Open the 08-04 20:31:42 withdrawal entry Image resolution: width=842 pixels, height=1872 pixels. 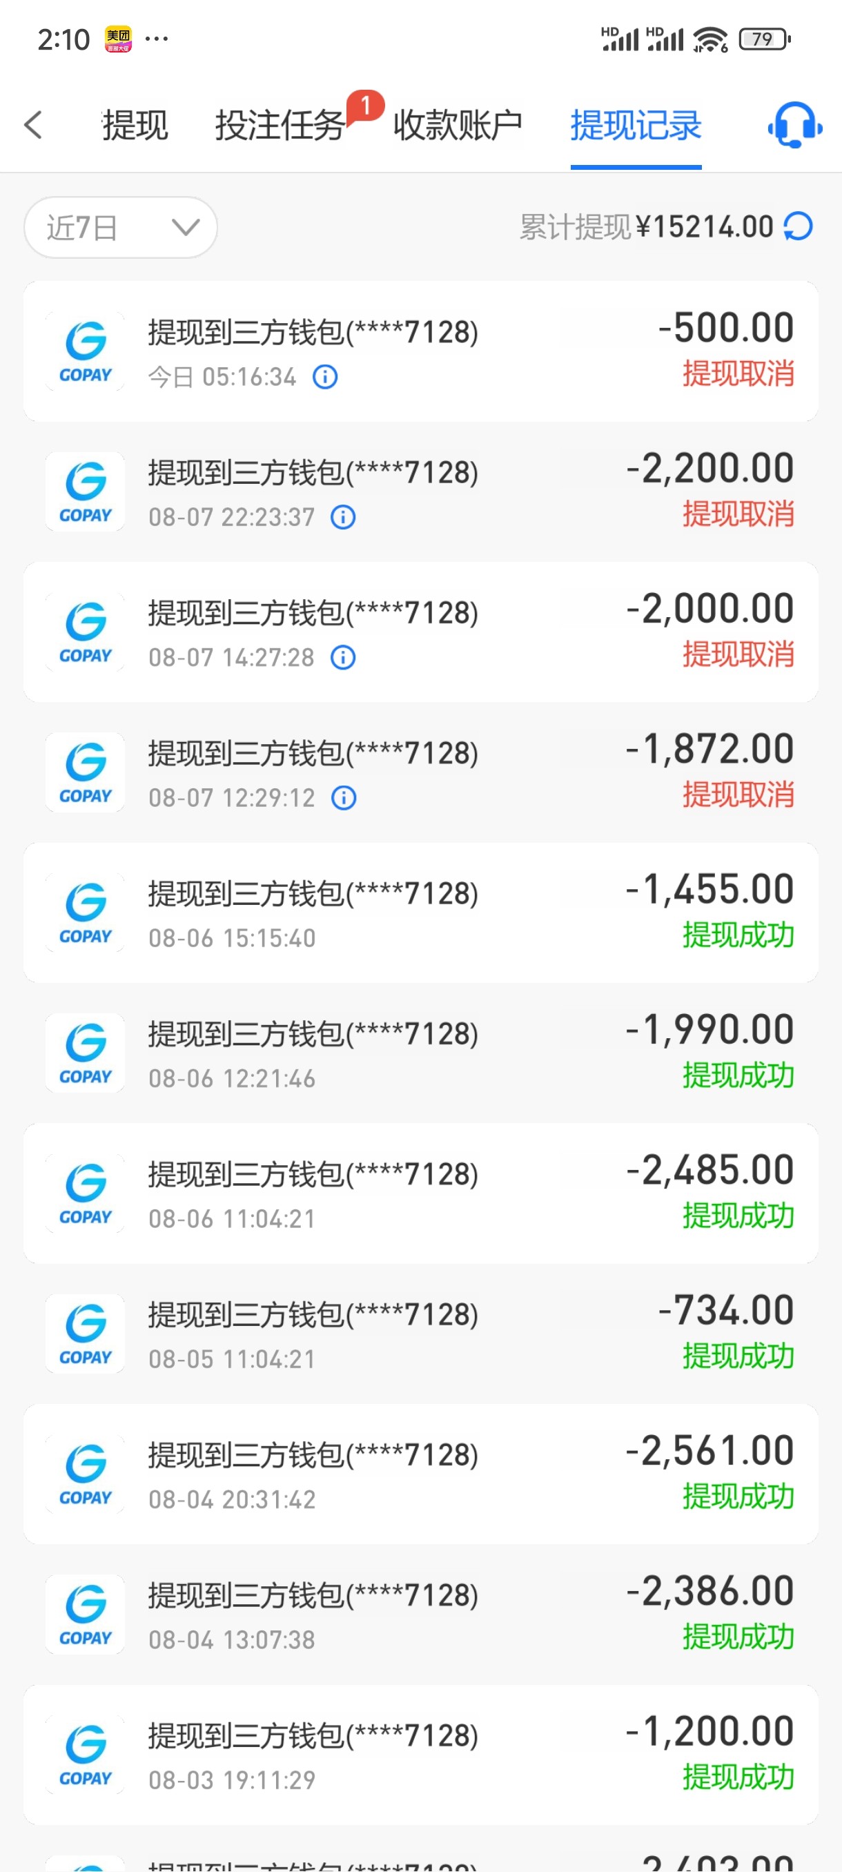tap(420, 1474)
